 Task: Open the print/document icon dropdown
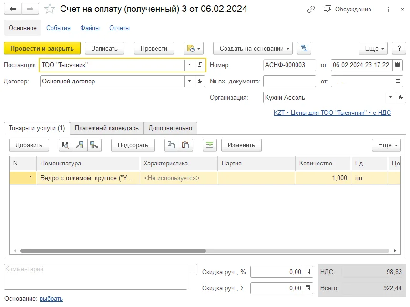(194, 48)
